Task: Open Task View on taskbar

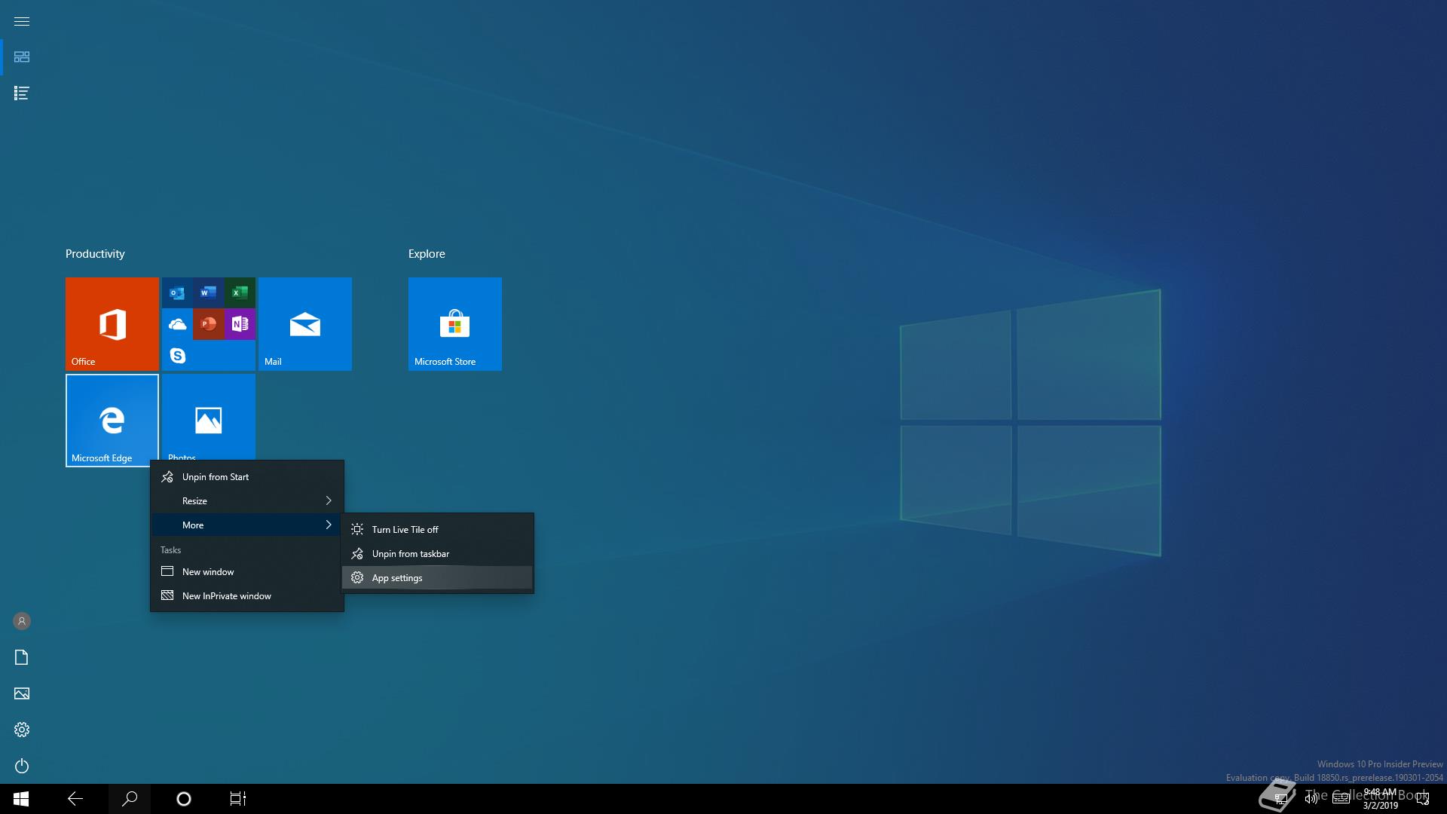Action: [x=238, y=799]
